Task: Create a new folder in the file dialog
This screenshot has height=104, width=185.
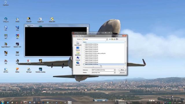Action: tap(114, 39)
